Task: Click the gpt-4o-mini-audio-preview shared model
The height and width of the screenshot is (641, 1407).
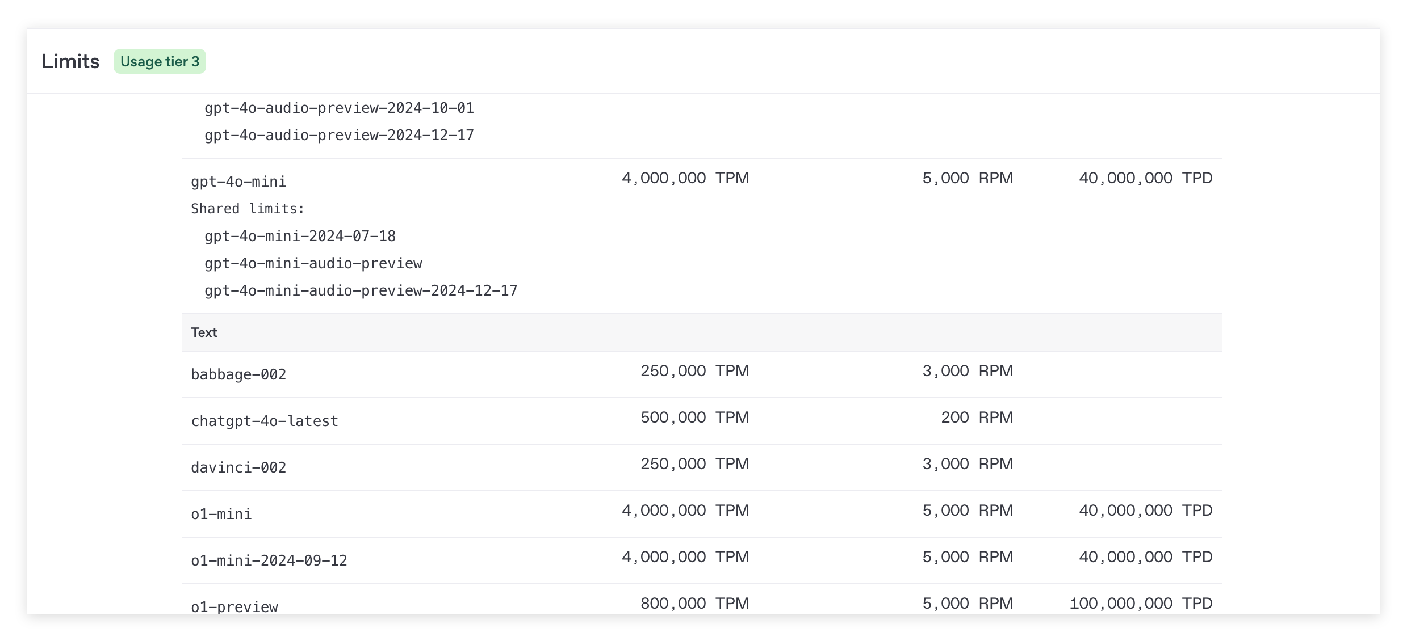Action: click(x=313, y=263)
